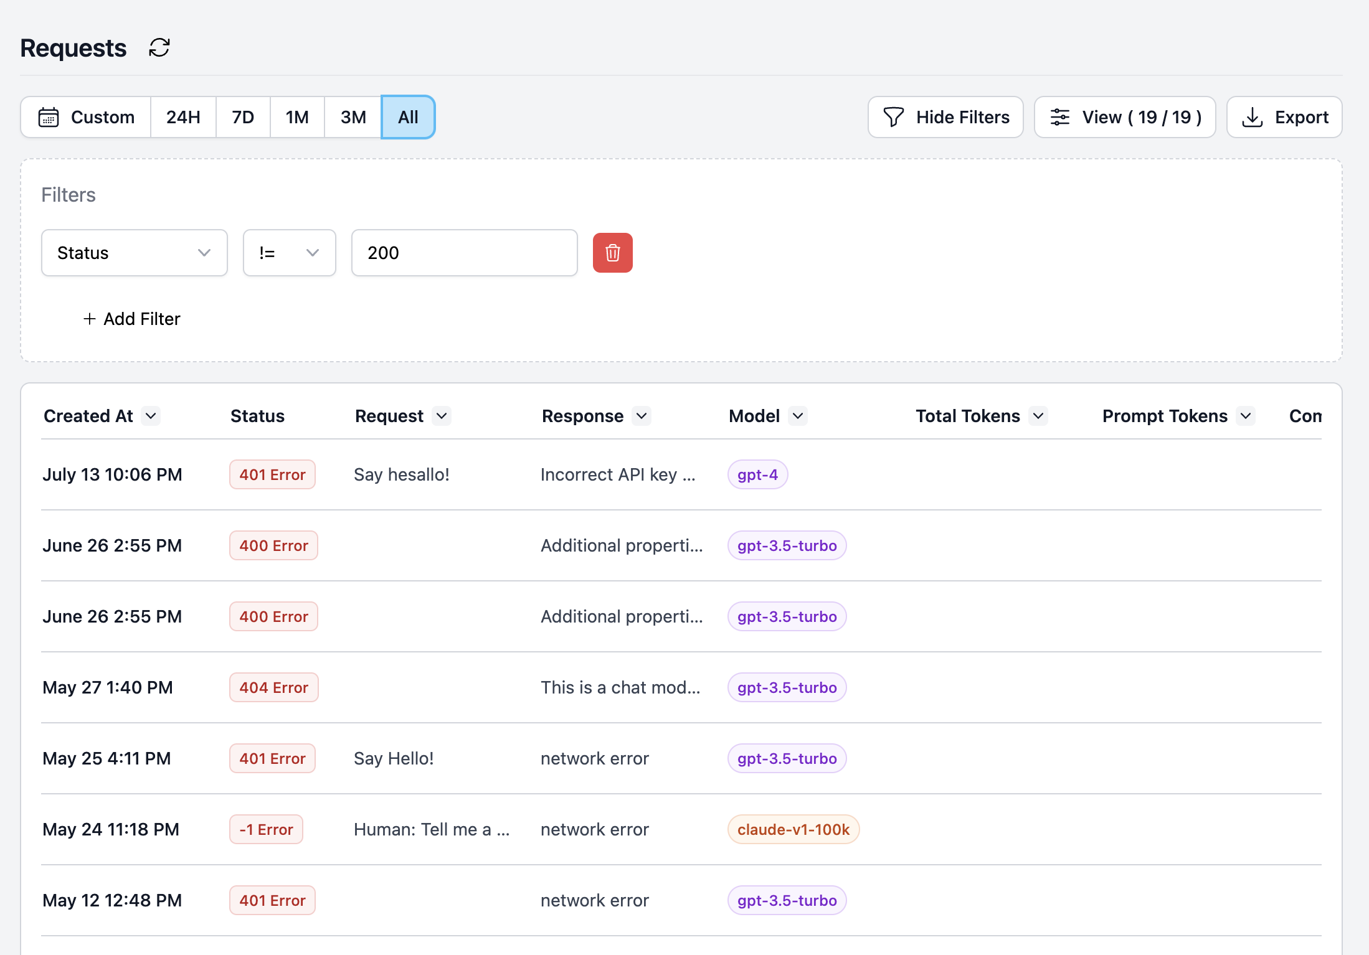Image resolution: width=1369 pixels, height=955 pixels.
Task: Open the Status filter field dropdown
Action: tap(135, 253)
